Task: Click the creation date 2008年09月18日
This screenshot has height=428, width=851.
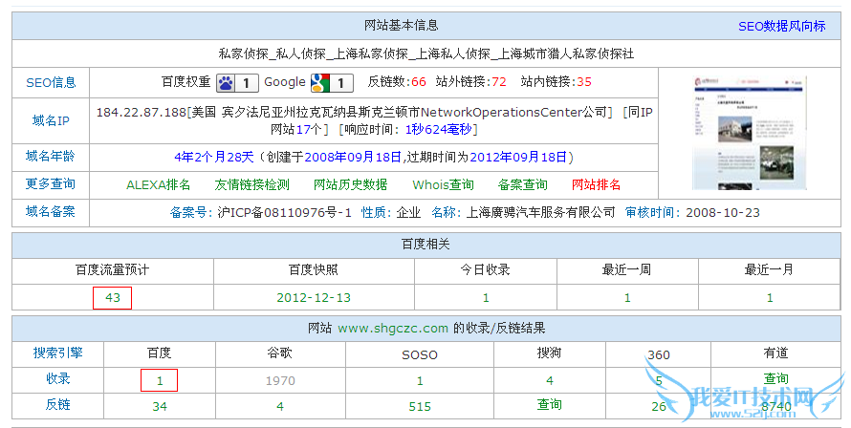Action: tap(353, 158)
